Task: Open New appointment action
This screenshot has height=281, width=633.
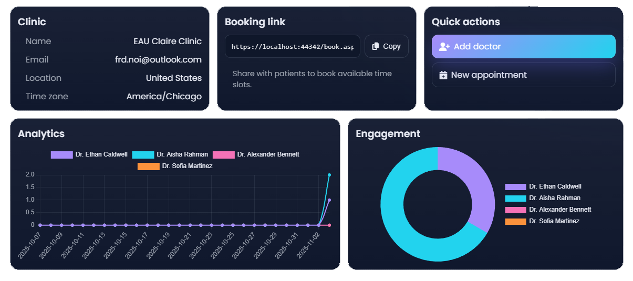Action: [523, 75]
